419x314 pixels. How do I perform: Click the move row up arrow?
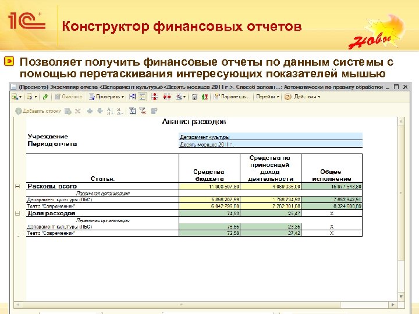click(x=90, y=111)
